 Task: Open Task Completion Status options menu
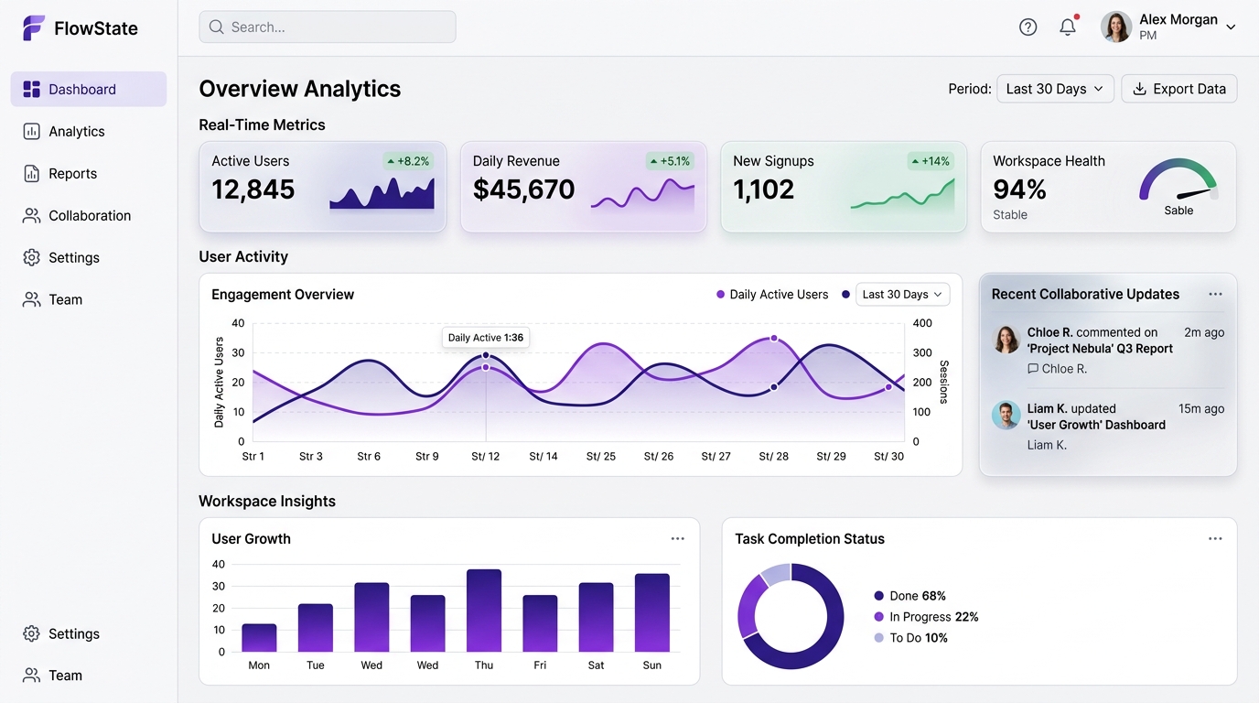[x=1215, y=539]
